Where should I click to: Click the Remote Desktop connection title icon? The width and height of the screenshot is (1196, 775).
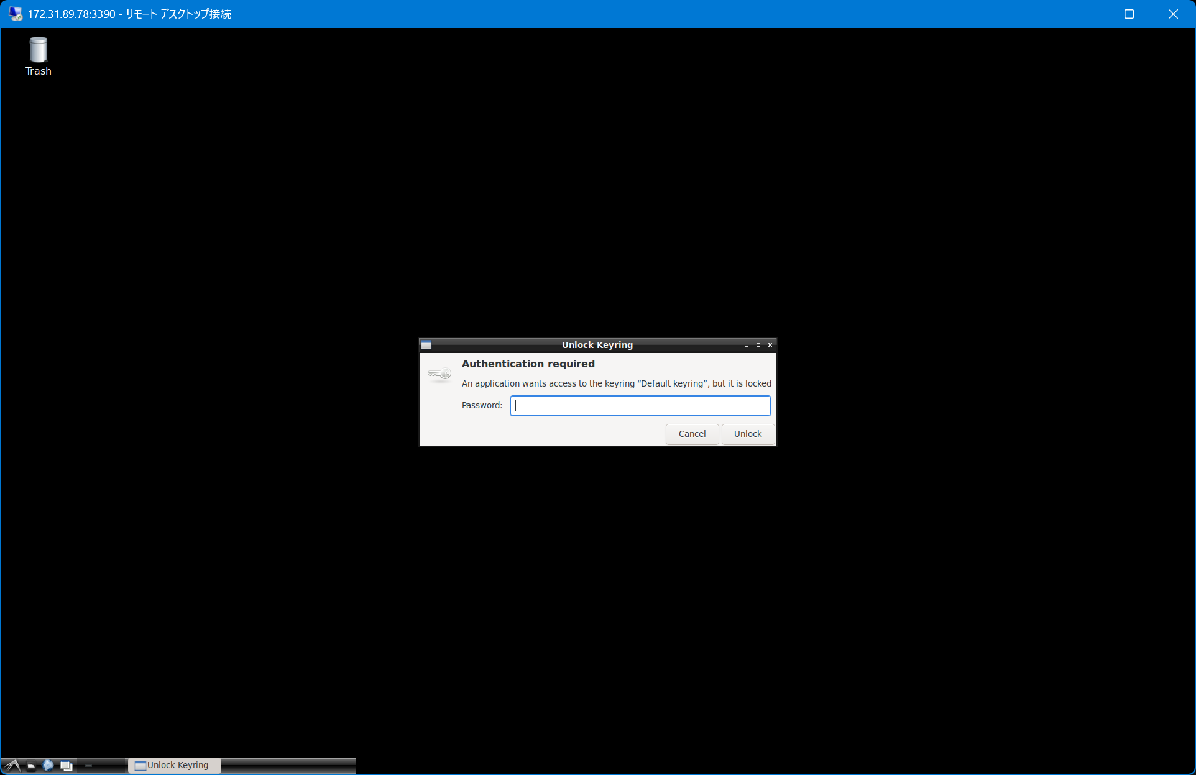tap(15, 14)
